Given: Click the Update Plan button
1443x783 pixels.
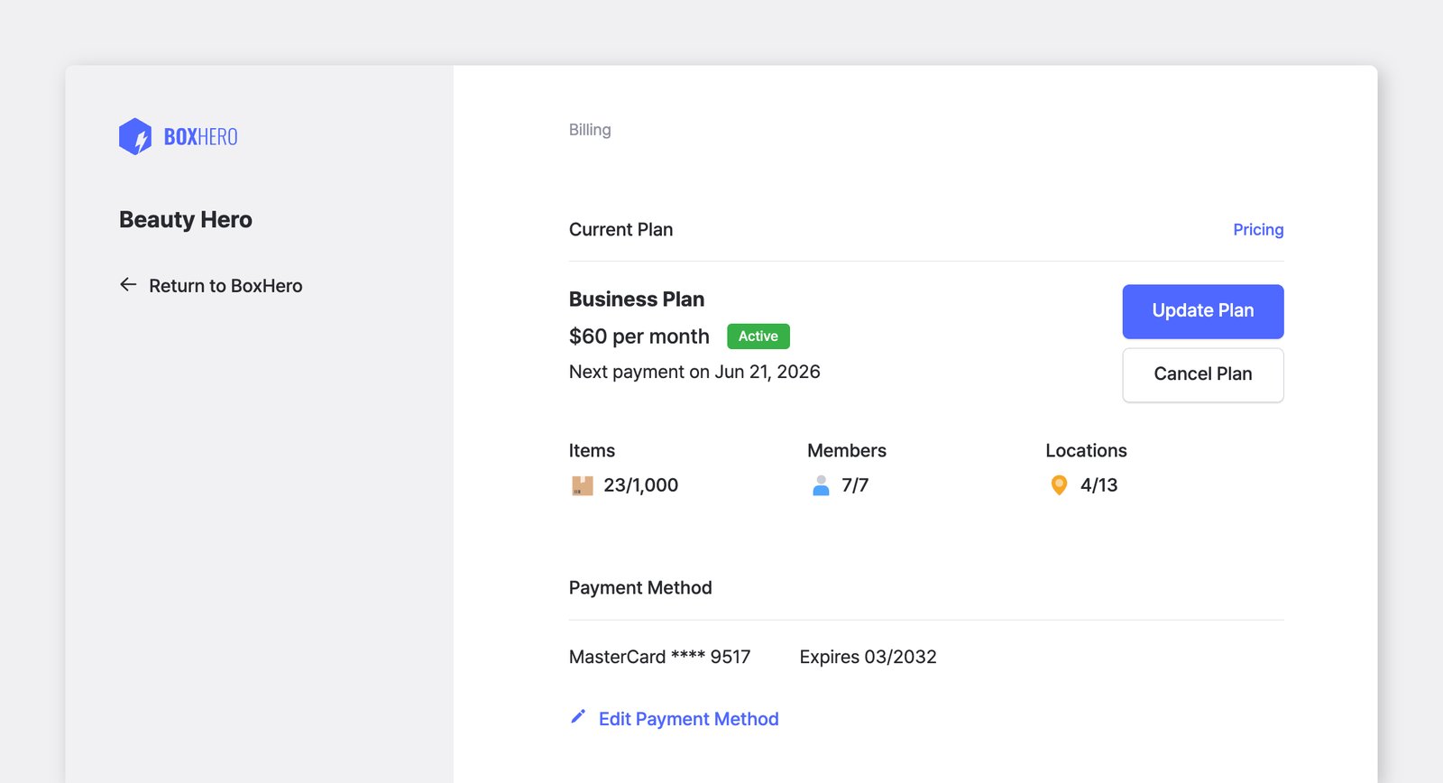Looking at the screenshot, I should (x=1203, y=311).
